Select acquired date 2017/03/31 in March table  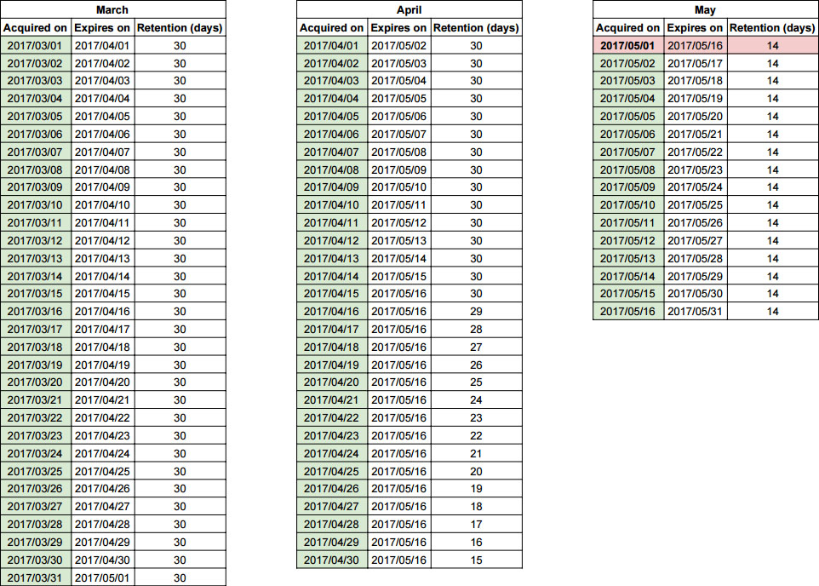[x=36, y=577]
